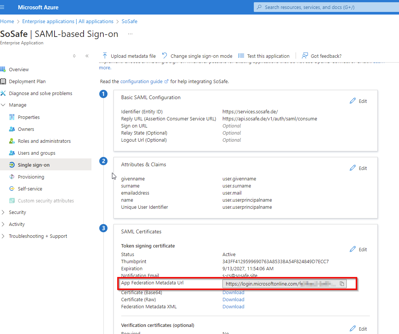Open the ellipsis menu beside page title
Screen dimensions: 399x334
(130, 34)
